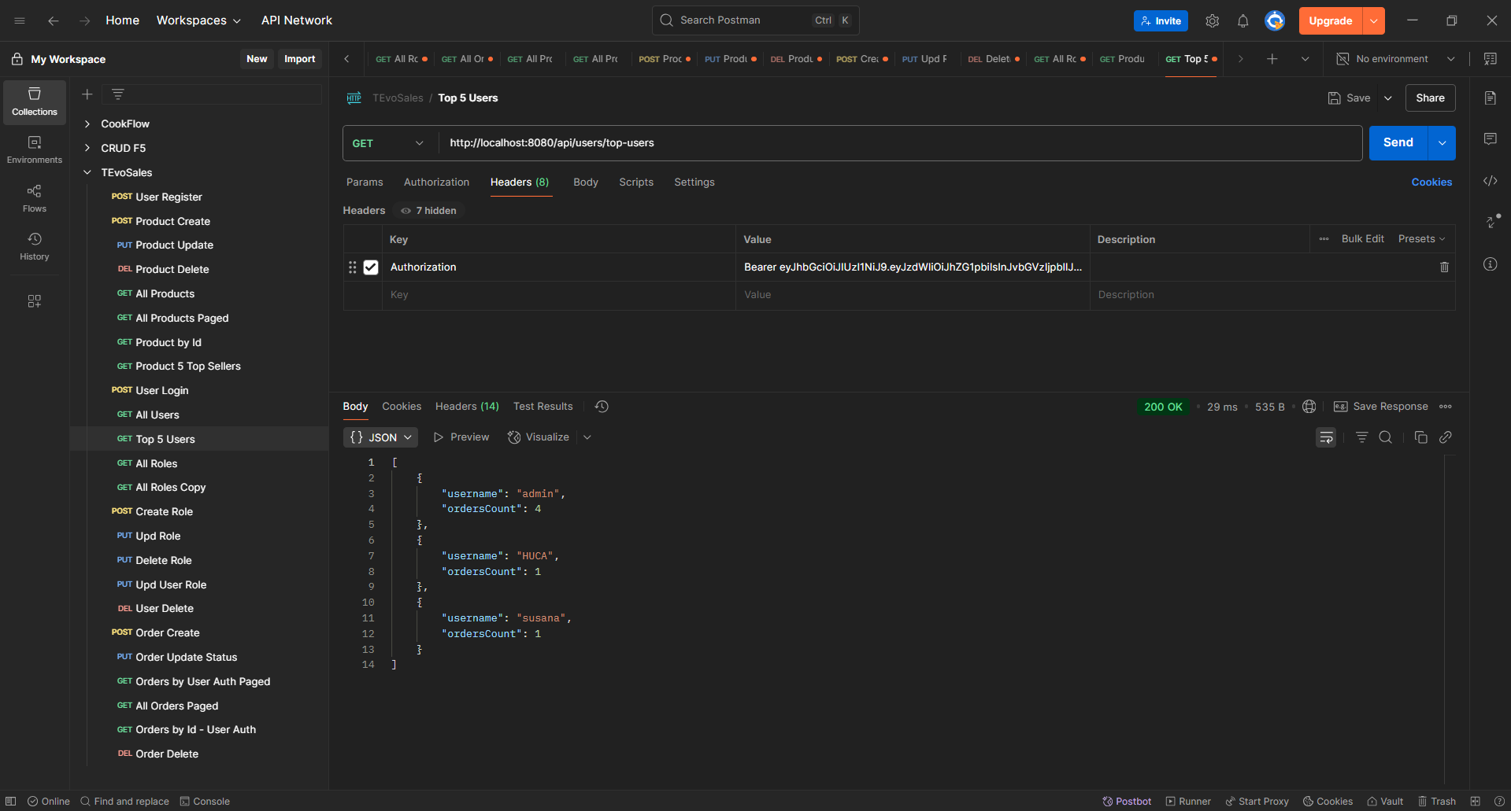Image resolution: width=1511 pixels, height=811 pixels.
Task: Open the No environment selector
Action: [x=1397, y=59]
